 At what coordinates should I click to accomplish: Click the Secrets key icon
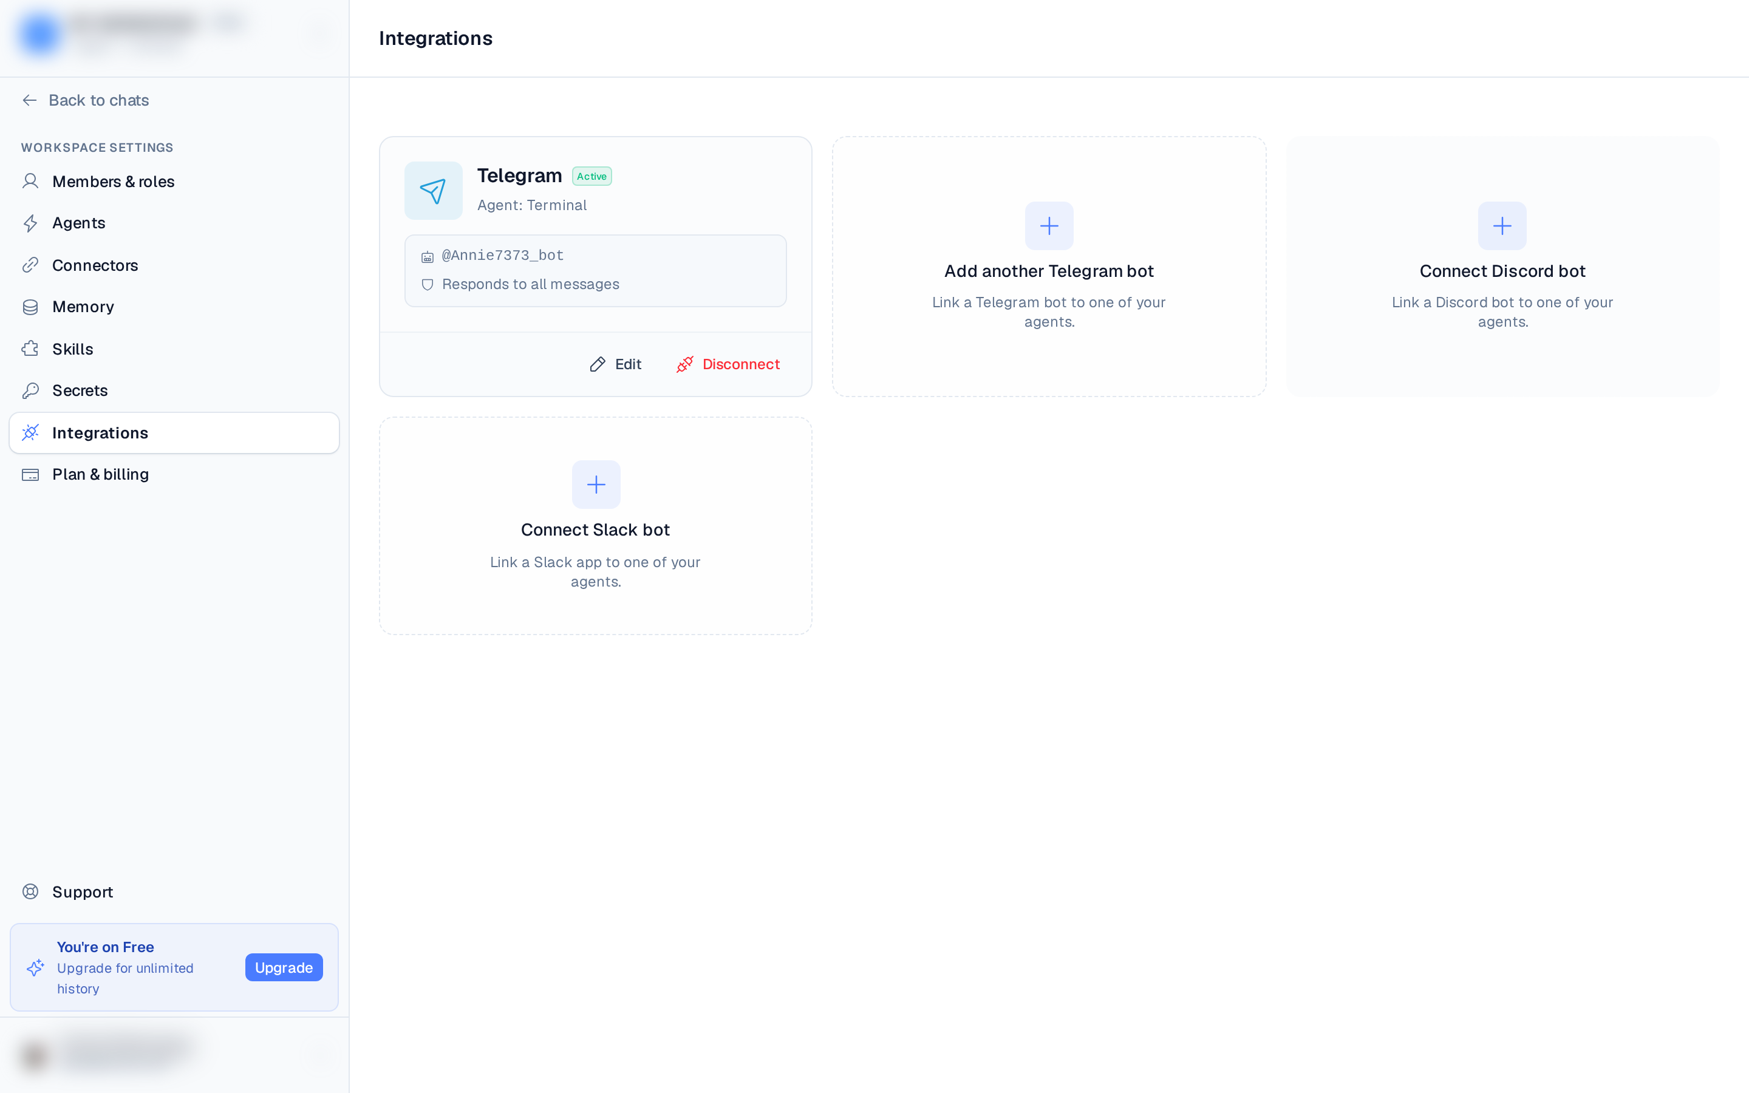point(30,391)
